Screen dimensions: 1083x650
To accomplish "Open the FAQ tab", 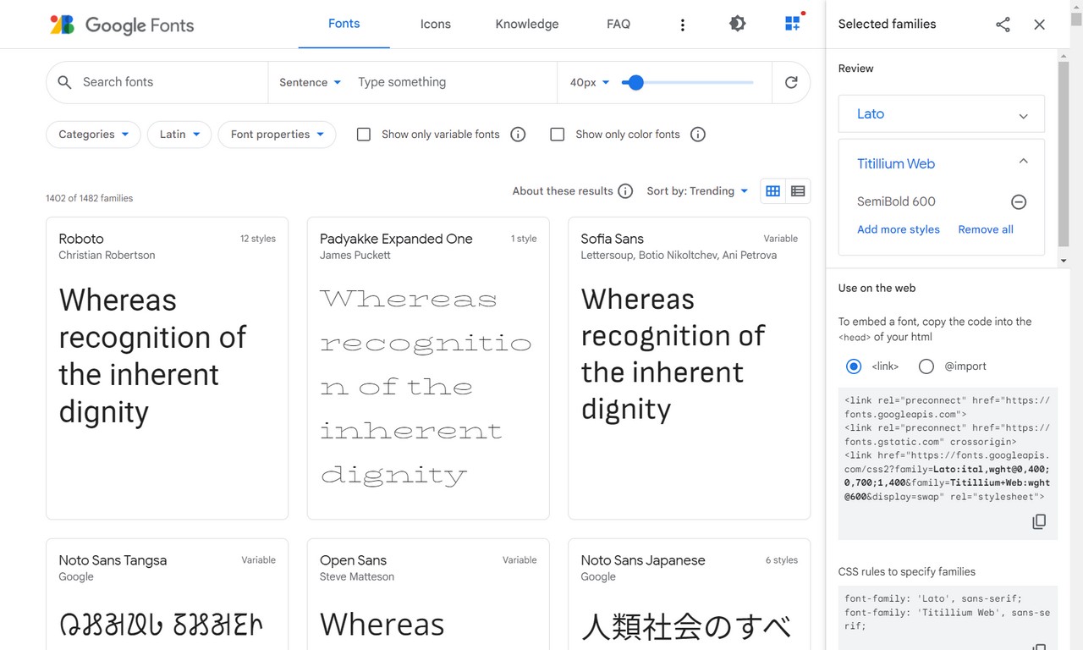I will [618, 24].
